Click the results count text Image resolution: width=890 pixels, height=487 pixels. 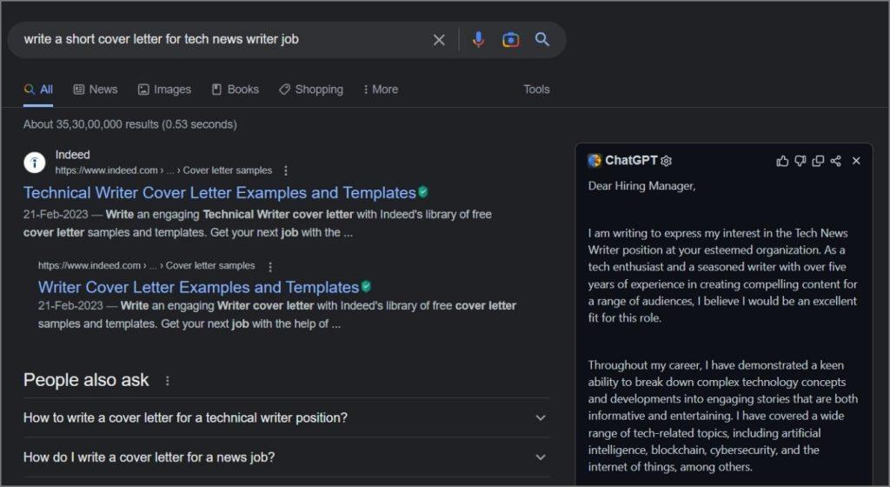(x=130, y=124)
